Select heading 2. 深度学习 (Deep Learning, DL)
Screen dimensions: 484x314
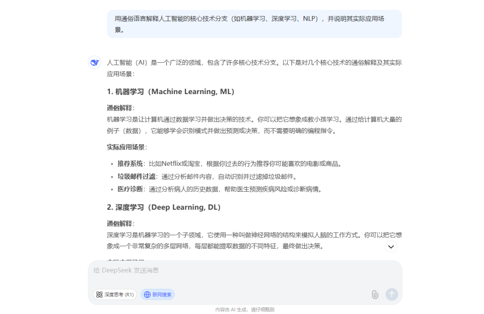click(164, 207)
